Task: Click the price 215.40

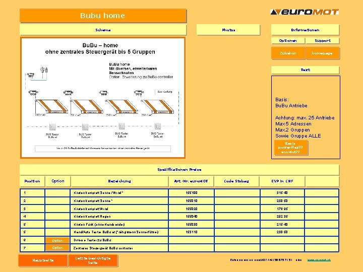Action: tap(282, 224)
